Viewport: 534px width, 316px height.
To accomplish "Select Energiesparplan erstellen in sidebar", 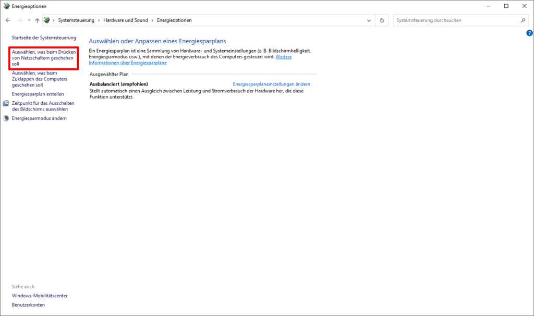I will pyautogui.click(x=38, y=94).
